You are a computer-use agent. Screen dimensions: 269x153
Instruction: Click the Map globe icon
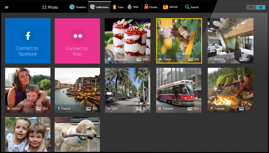pyautogui.click(x=129, y=7)
